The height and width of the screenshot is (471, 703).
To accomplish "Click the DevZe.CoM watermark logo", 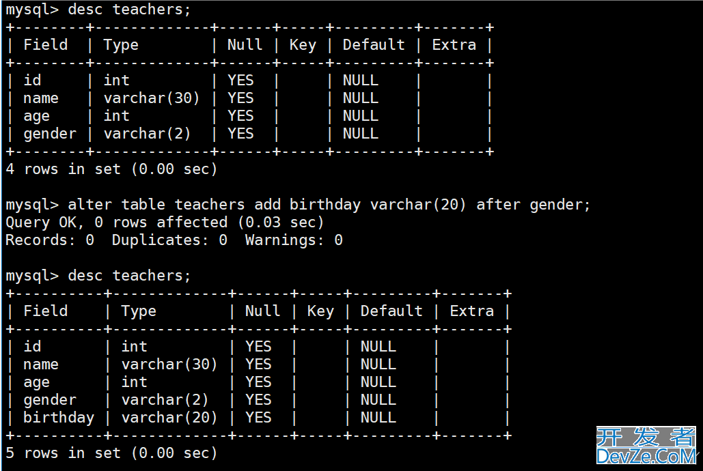I will [646, 445].
